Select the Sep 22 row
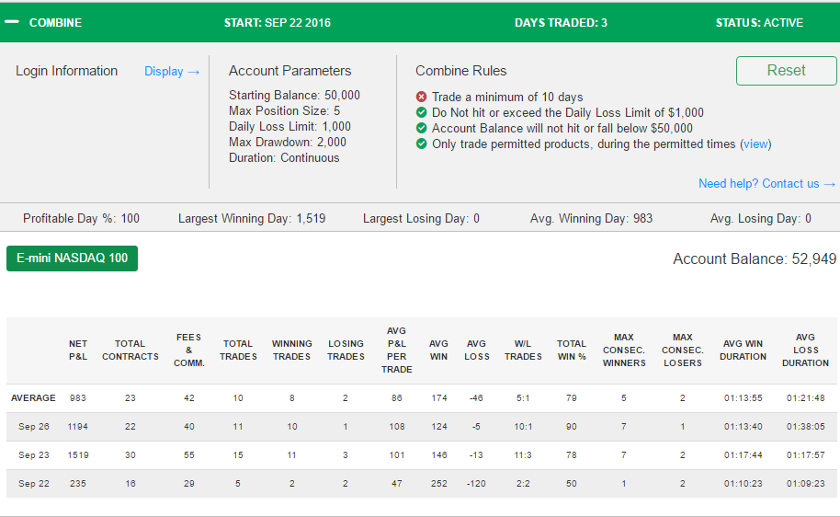 [422, 483]
